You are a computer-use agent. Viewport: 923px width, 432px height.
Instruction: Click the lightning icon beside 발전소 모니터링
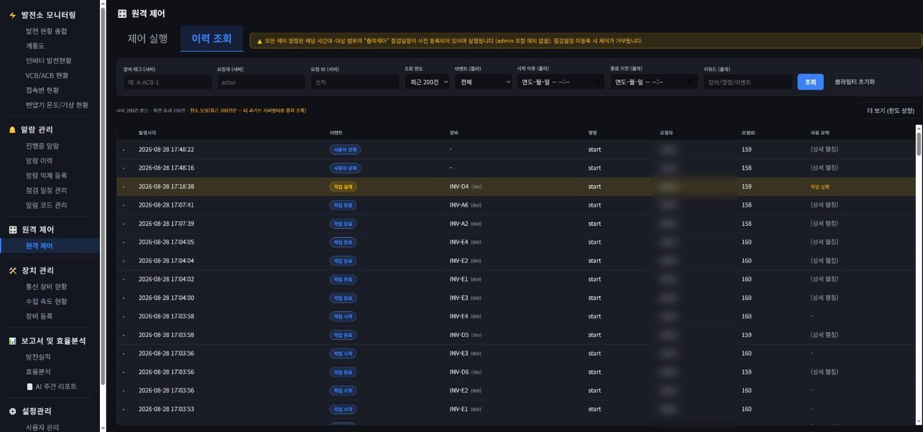coord(12,15)
